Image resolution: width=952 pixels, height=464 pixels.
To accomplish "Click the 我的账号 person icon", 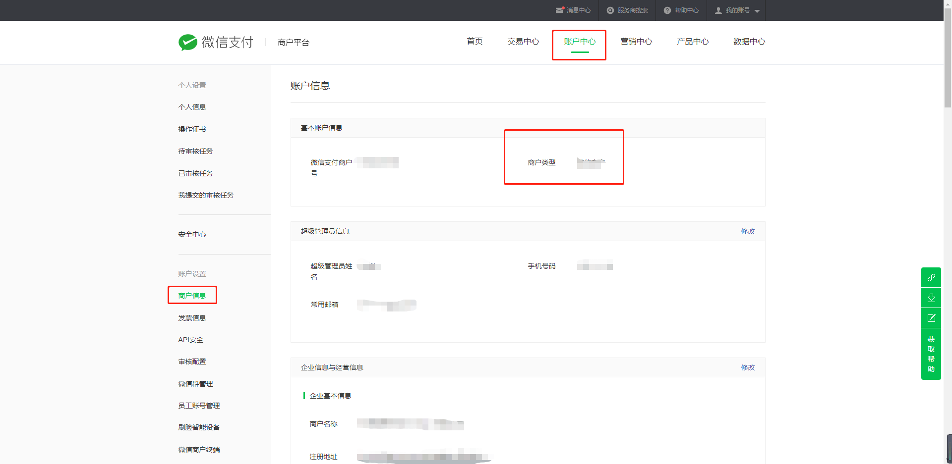I will tap(718, 10).
